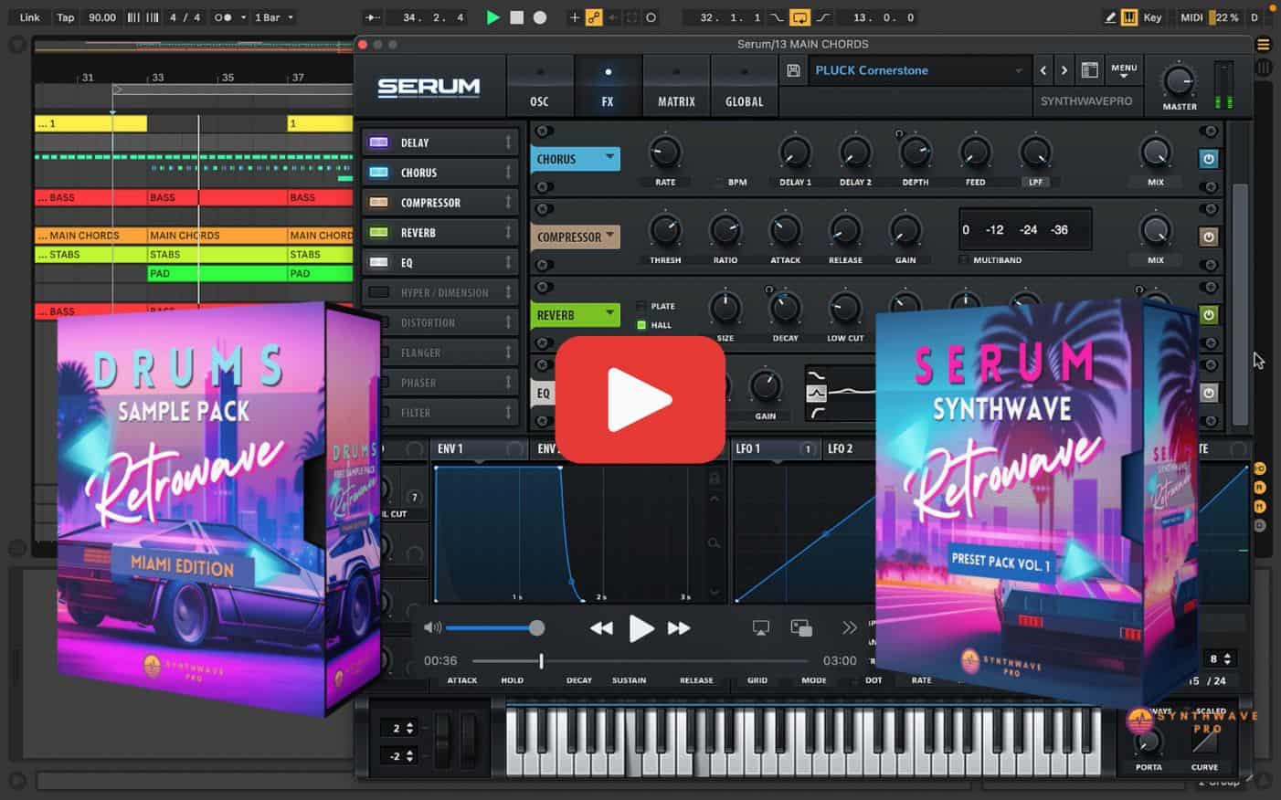Click the reorder arrows on the REVERB row
The image size is (1281, 800).
[x=508, y=233]
